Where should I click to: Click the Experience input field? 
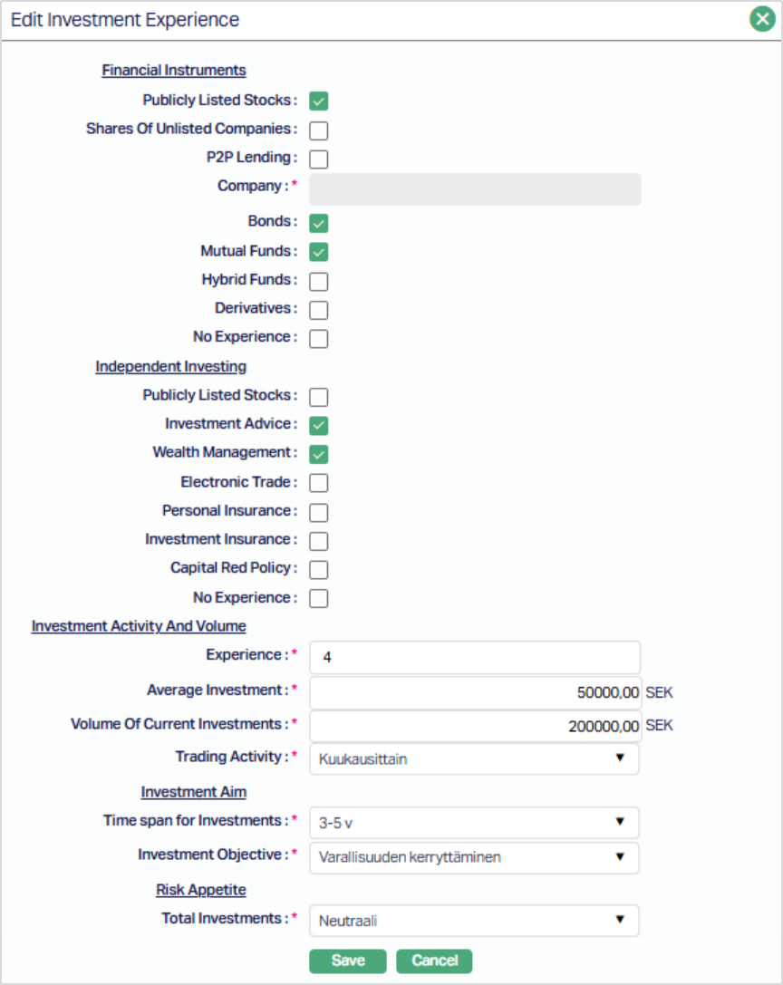coord(474,658)
